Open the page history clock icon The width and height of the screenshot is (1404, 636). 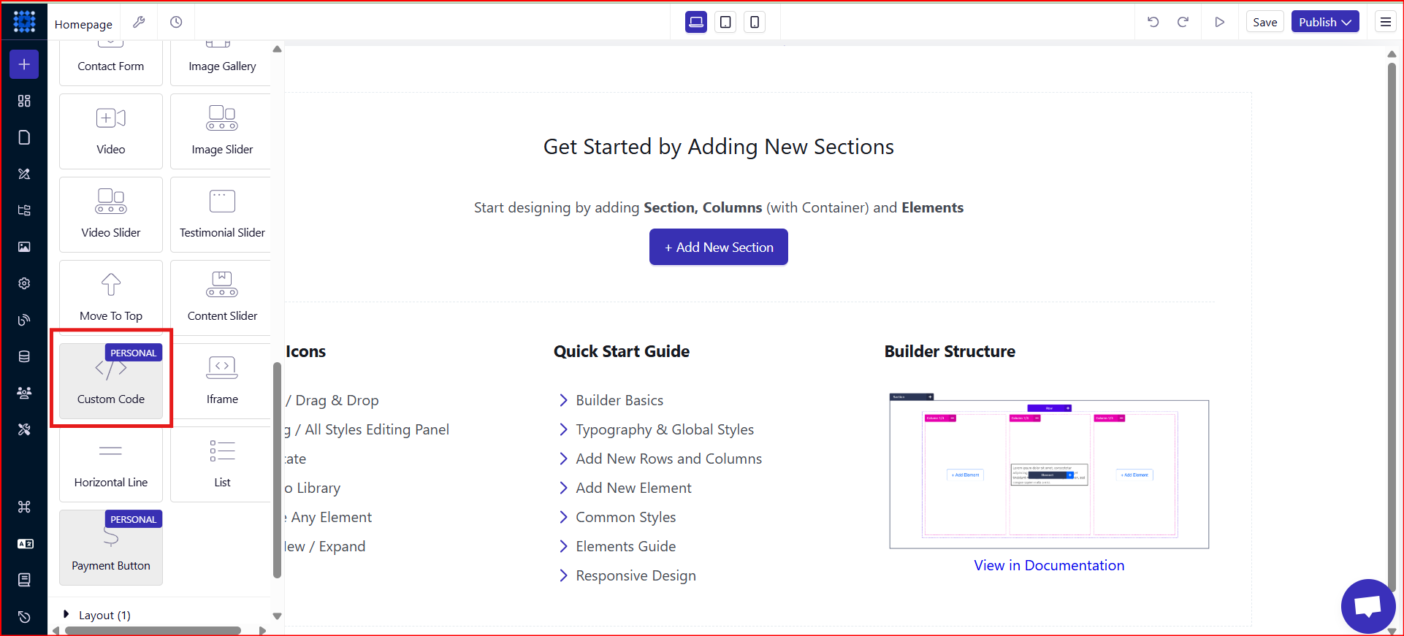click(176, 23)
